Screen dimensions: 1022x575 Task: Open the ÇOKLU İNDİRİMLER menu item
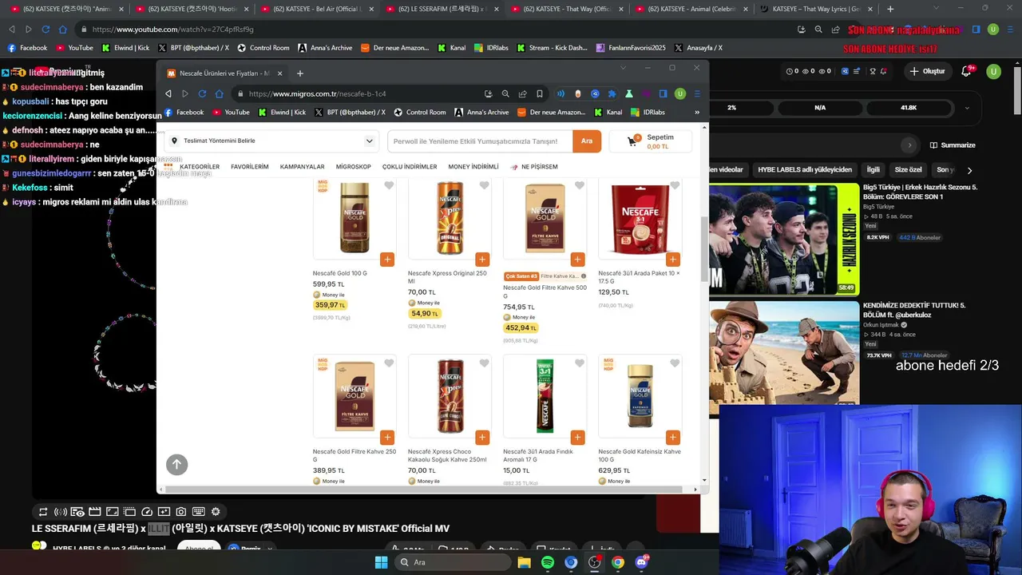click(x=410, y=167)
